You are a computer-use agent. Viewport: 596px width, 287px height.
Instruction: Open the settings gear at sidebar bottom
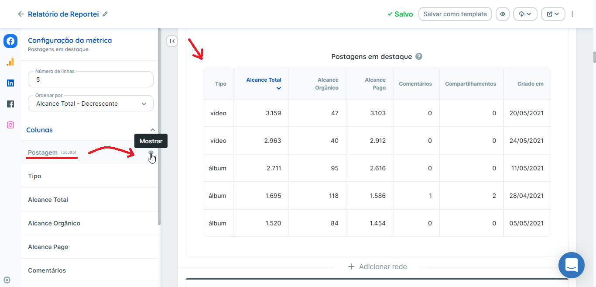(7, 279)
